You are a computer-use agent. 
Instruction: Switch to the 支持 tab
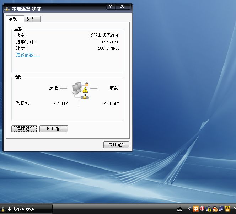32,19
